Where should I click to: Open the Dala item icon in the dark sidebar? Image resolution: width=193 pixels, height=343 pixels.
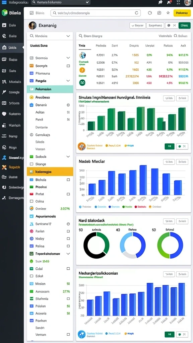(x=4, y=25)
